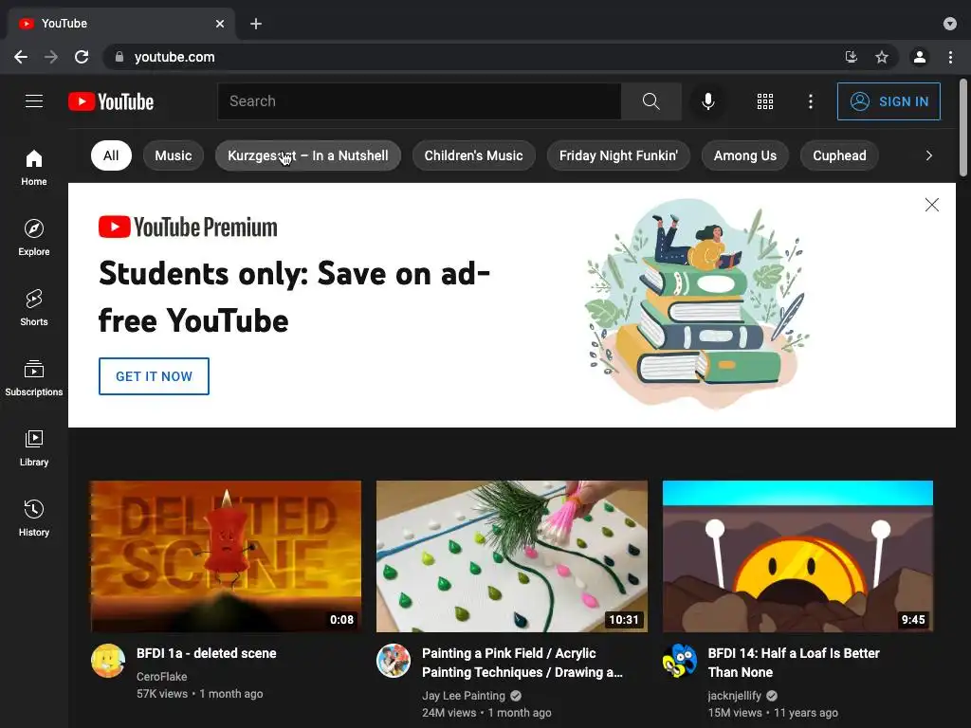Click the YouTube search field
971x728 pixels.
coord(419,100)
